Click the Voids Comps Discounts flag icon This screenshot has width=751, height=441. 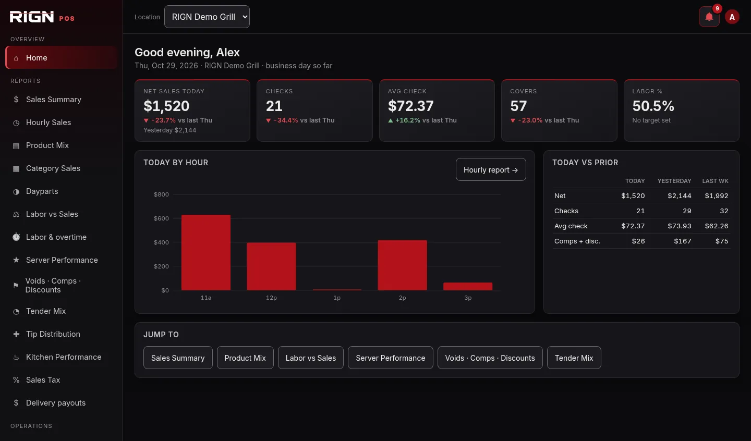click(16, 285)
